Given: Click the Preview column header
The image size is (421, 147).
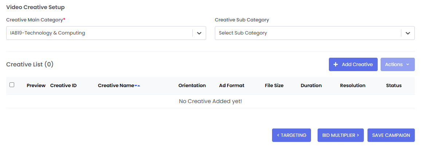Looking at the screenshot, I should tap(36, 86).
